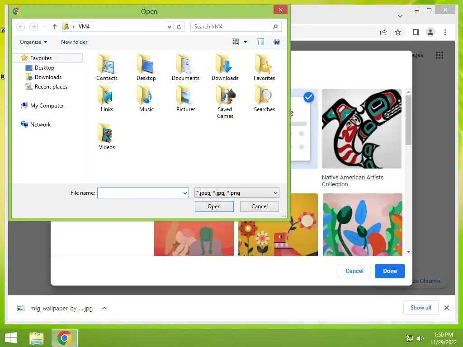Open the dialog Help icon
The width and height of the screenshot is (463, 347).
point(276,42)
